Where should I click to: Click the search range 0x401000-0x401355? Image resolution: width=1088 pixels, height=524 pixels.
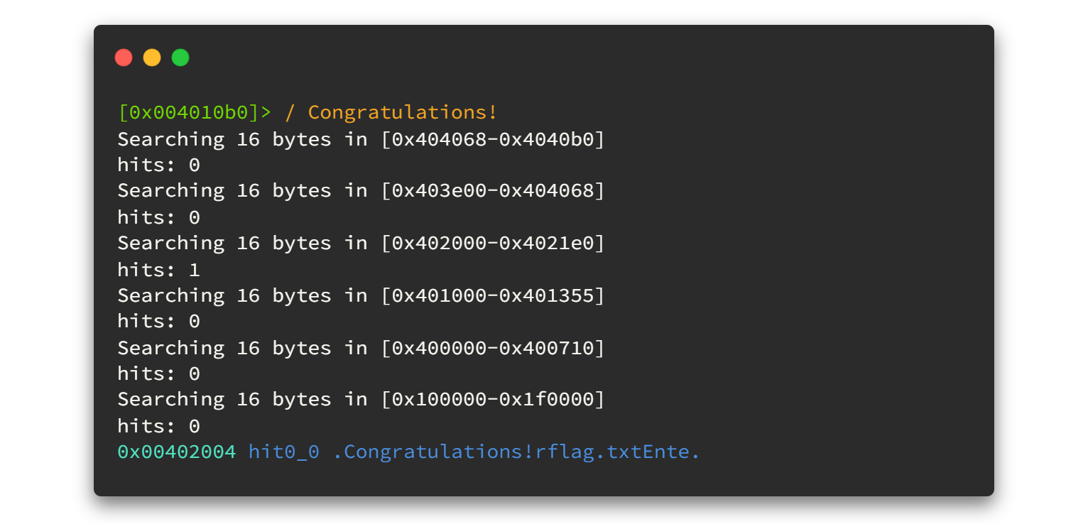coord(493,295)
